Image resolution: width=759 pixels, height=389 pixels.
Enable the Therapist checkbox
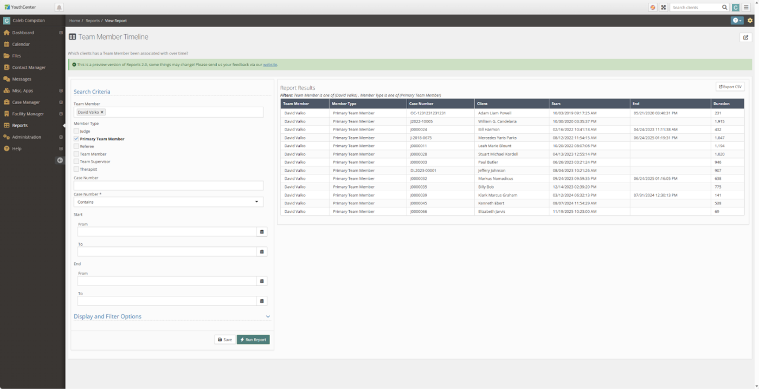76,170
